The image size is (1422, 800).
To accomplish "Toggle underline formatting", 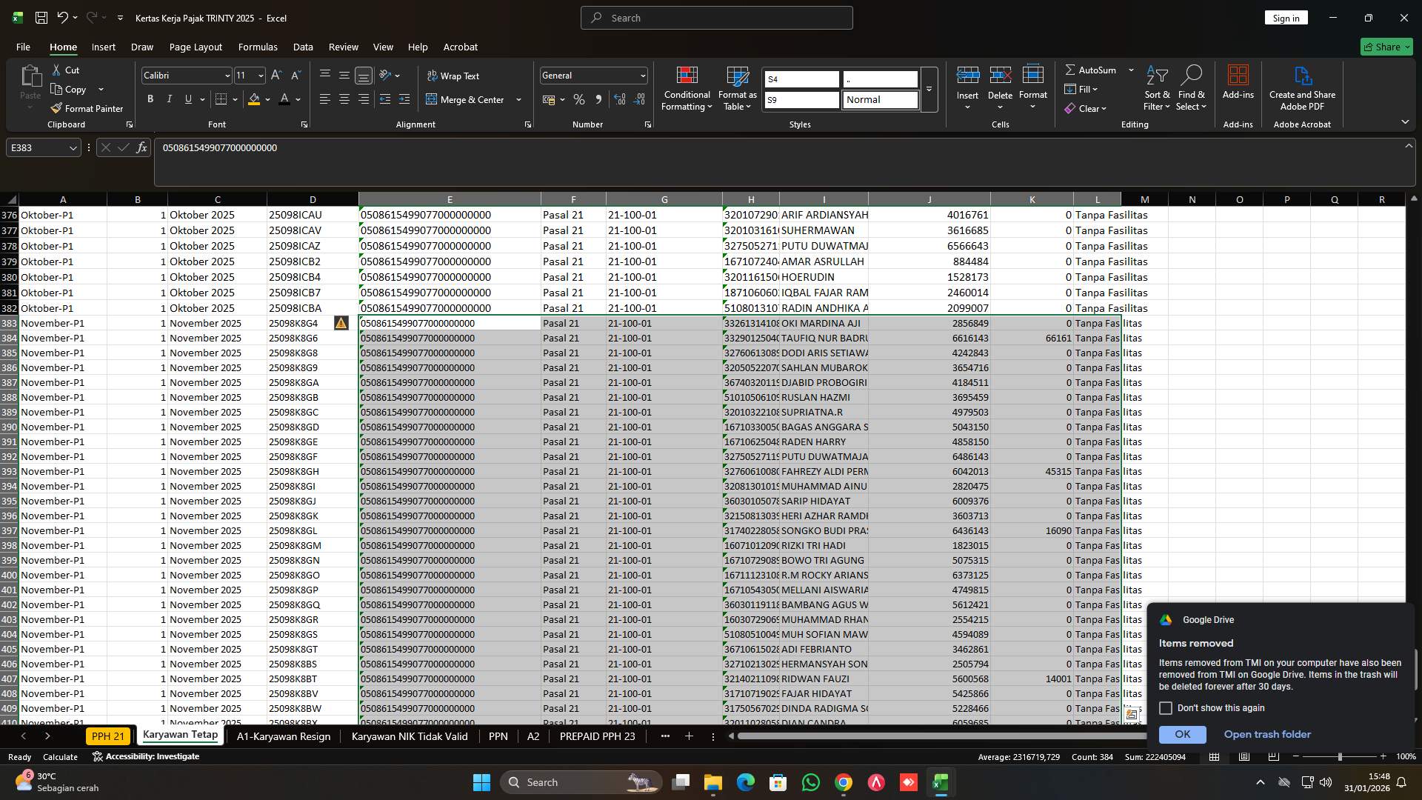I will coord(187,99).
